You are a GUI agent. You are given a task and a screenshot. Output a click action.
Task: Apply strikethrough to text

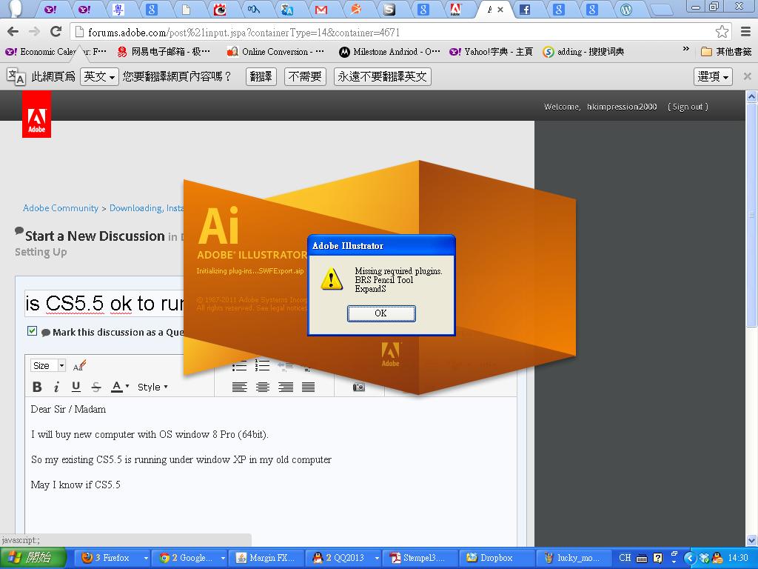pos(96,386)
